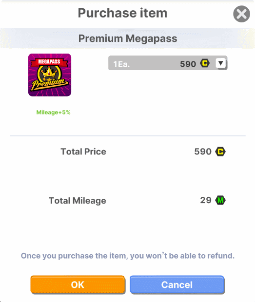The height and width of the screenshot is (302, 255).
Task: Click the Cancel button
Action: [x=177, y=284]
